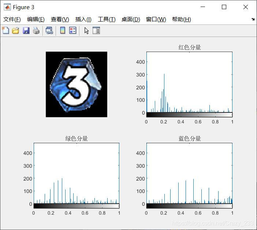This screenshot has width=257, height=230.
Task: Click the grayscale bar under blue histogram
Action: [189, 206]
